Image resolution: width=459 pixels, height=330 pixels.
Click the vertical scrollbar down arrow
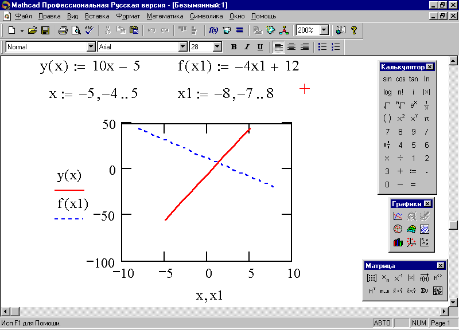point(453,302)
